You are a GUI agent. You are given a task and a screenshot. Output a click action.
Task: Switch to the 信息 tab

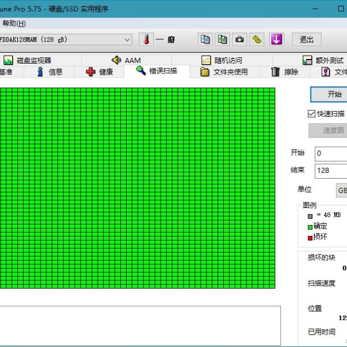click(x=50, y=72)
